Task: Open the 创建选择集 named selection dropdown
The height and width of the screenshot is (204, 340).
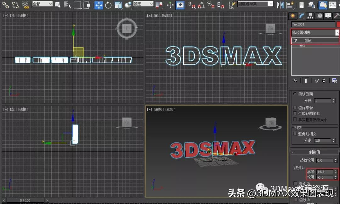Action: coord(255,4)
